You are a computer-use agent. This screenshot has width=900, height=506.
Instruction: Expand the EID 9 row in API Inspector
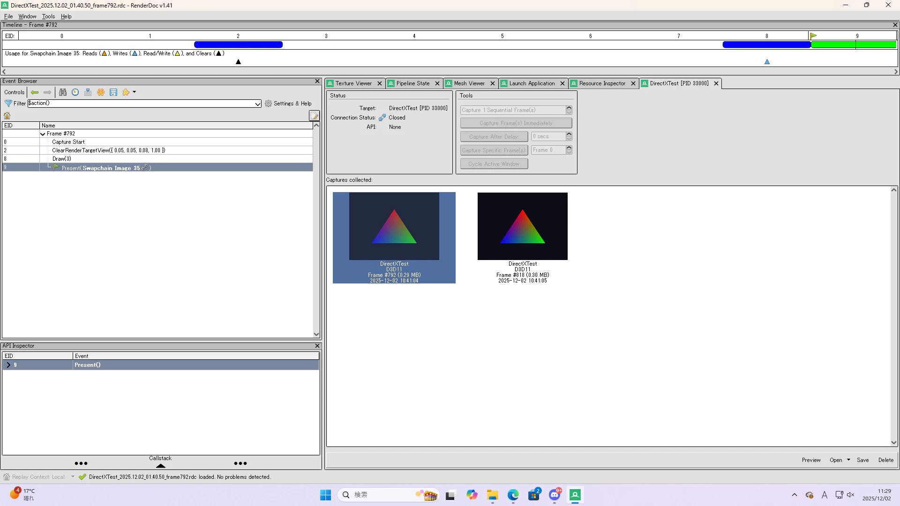coord(8,365)
